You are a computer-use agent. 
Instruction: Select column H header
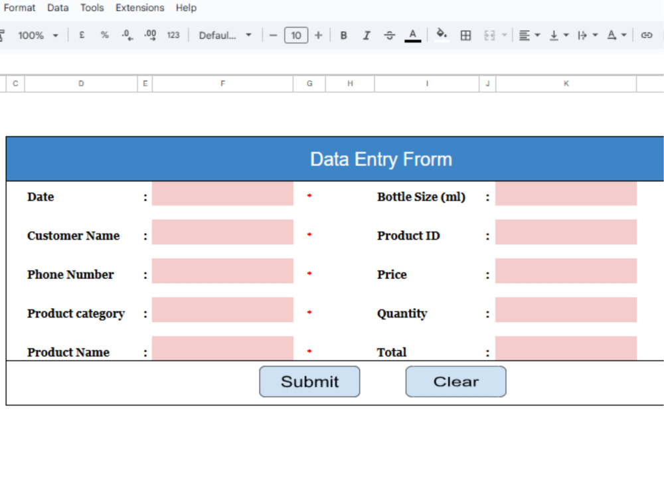350,84
